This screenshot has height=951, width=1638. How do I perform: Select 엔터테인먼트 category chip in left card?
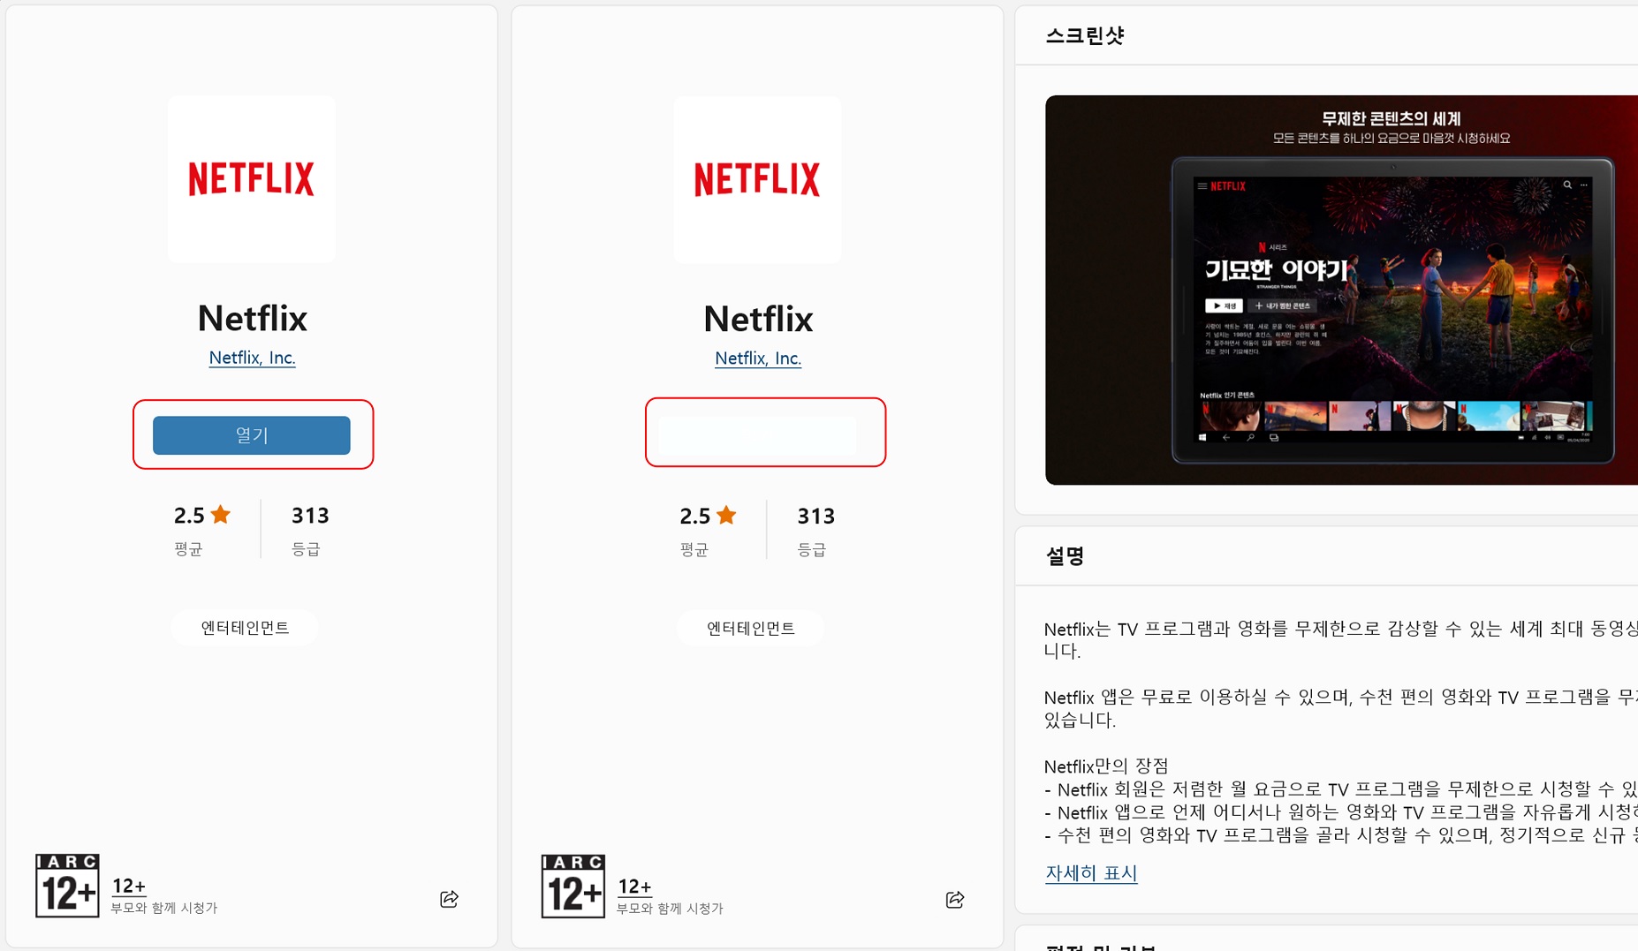click(x=245, y=628)
